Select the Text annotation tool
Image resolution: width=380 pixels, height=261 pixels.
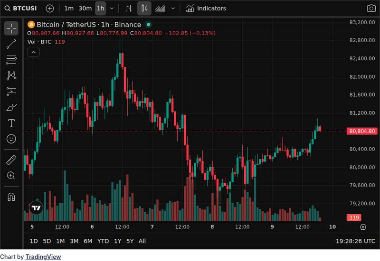(11, 123)
